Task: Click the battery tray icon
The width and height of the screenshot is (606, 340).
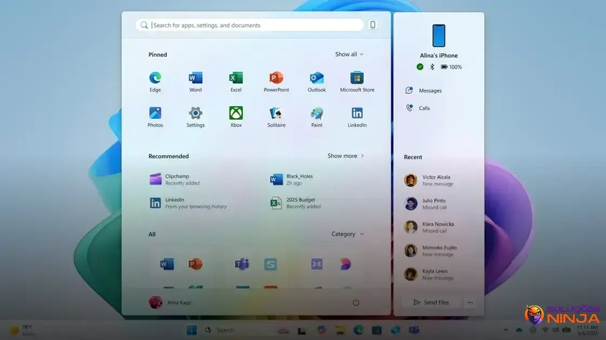Action: (566, 330)
